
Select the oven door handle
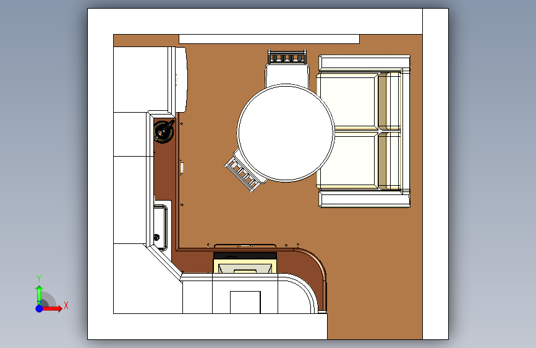point(245,245)
